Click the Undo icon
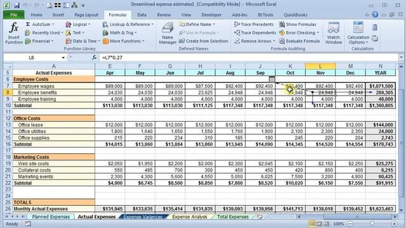Image resolution: width=406 pixels, height=228 pixels. [x=25, y=5]
